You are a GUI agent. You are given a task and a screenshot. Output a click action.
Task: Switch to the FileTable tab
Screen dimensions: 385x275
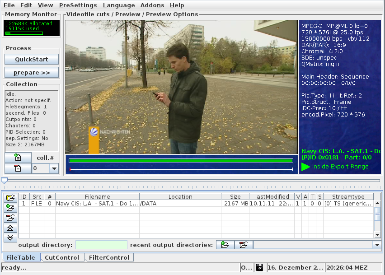pyautogui.click(x=21, y=257)
